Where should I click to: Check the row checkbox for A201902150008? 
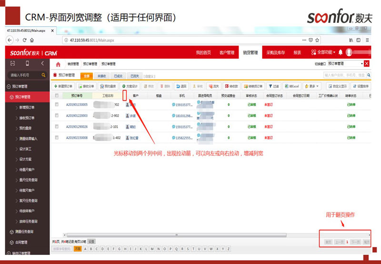pos(57,138)
